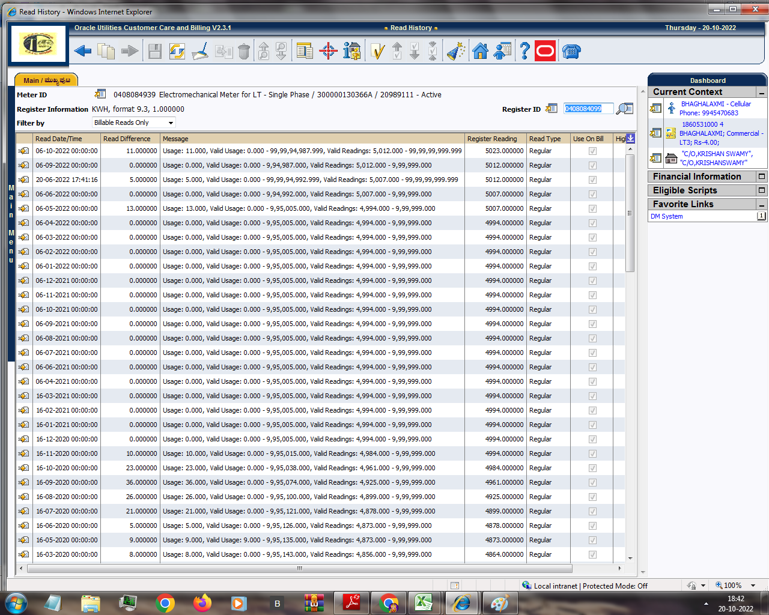Toggle Use On Bill for 16-10-2020 read
Viewport: 769px width, 615px height.
[592, 468]
